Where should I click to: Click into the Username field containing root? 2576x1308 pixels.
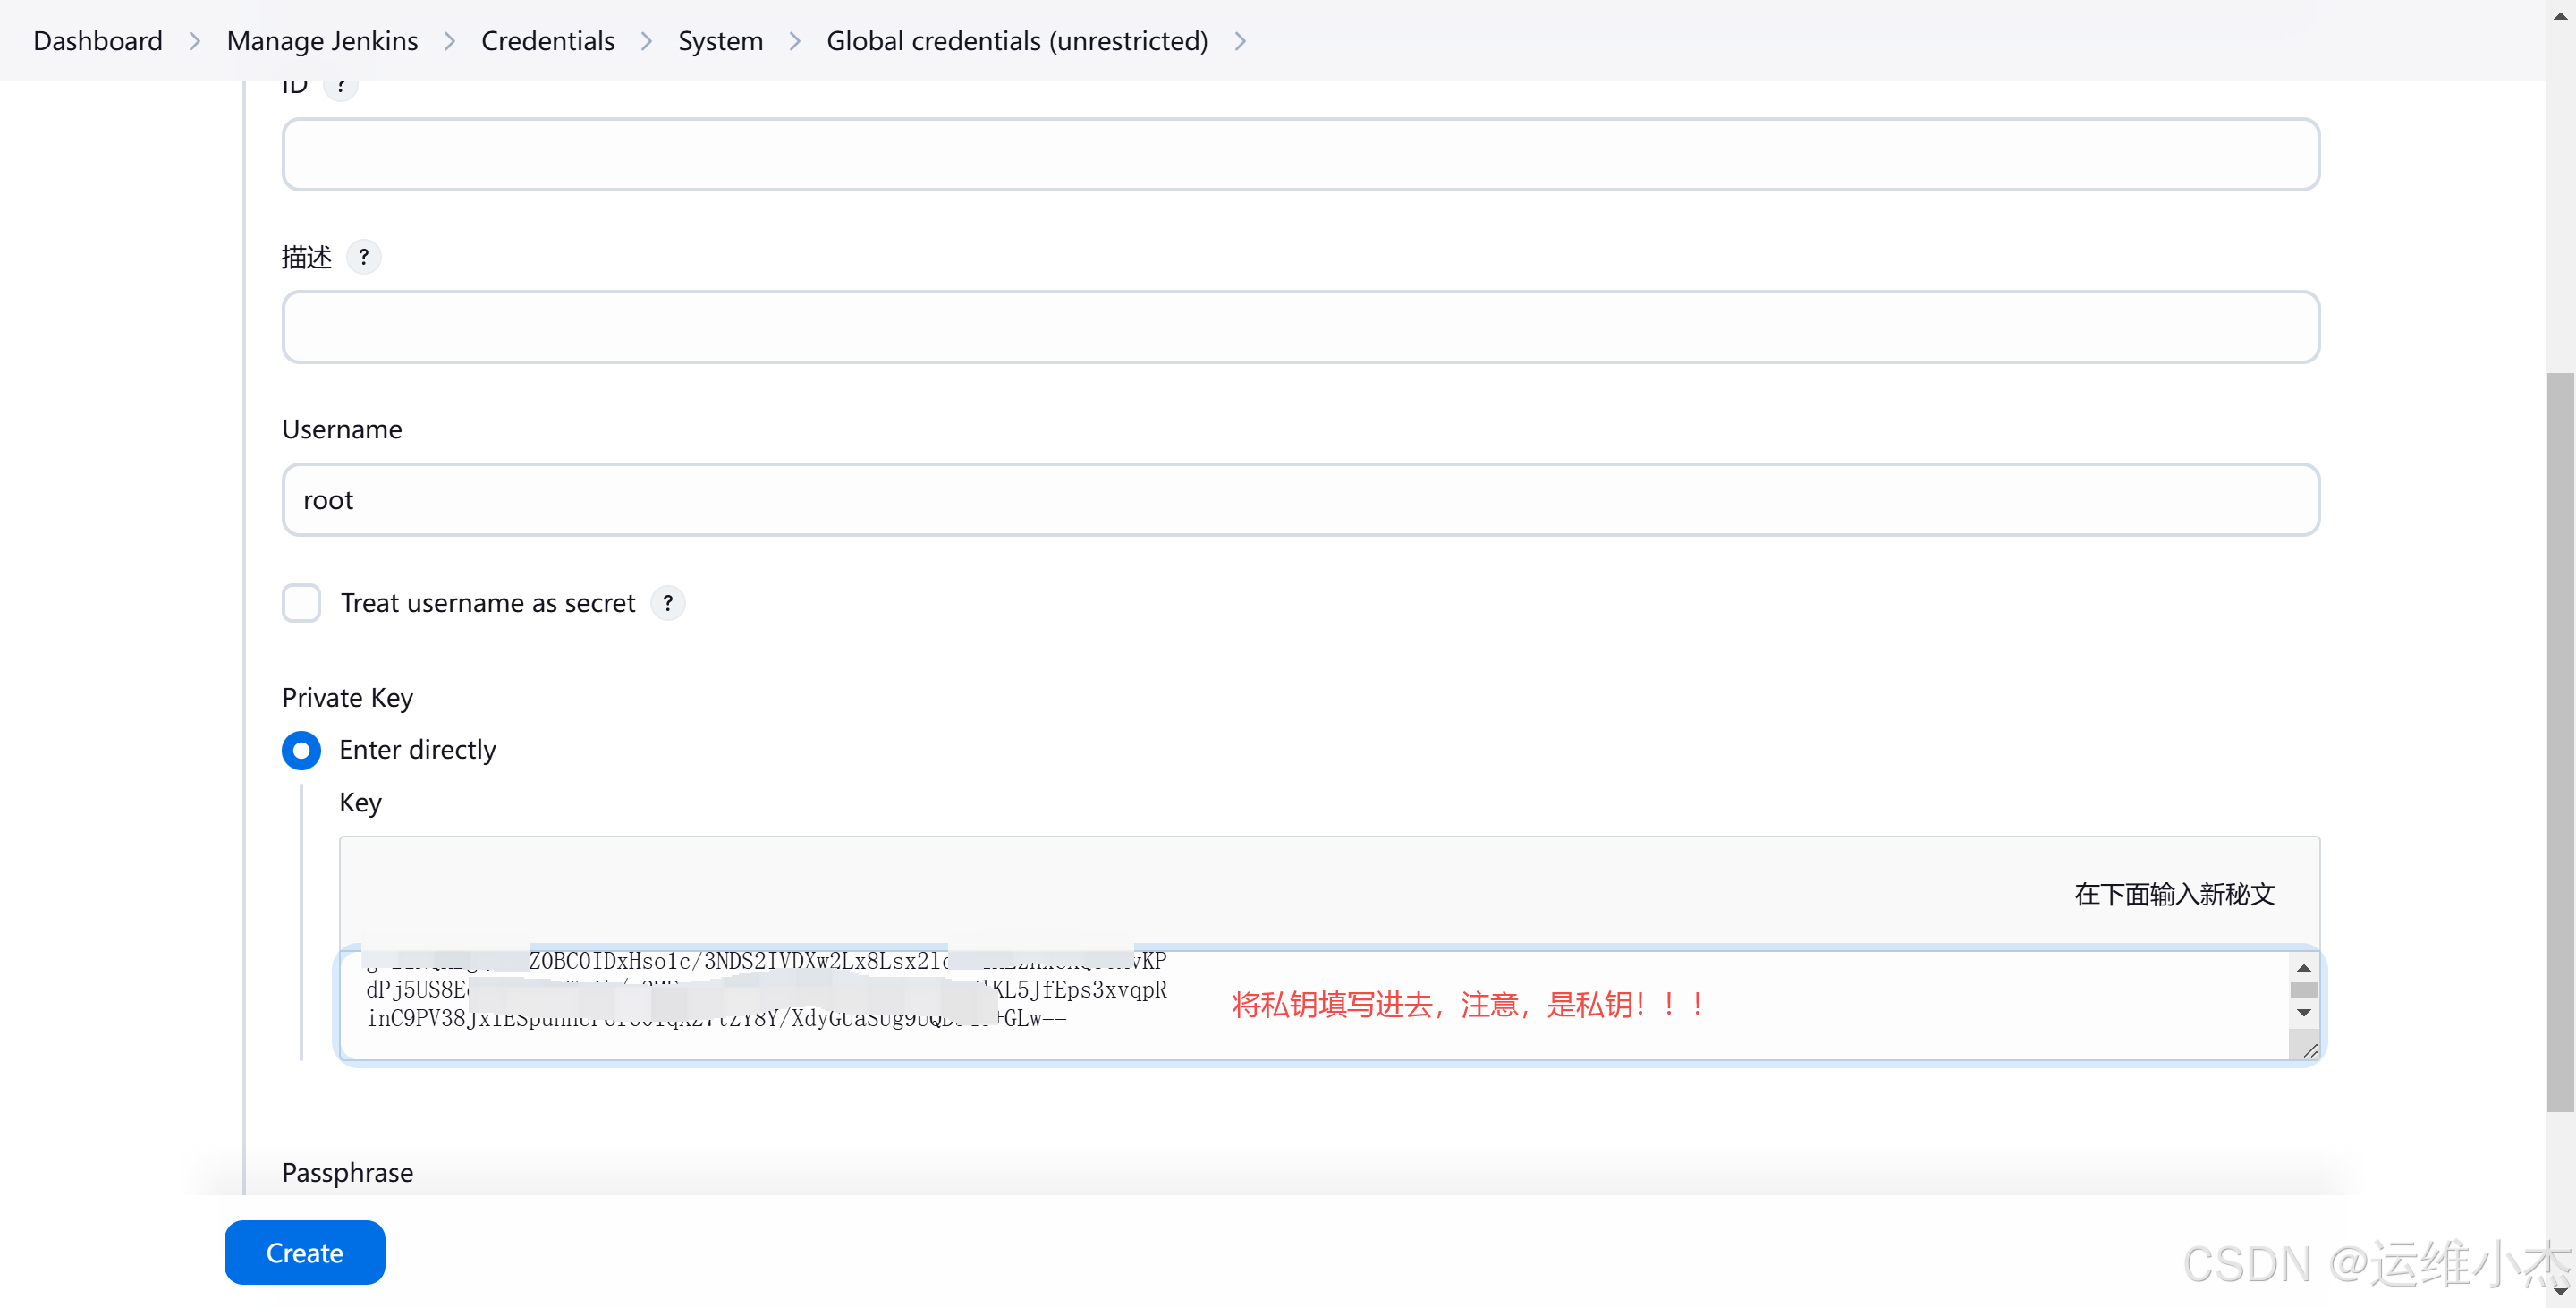1300,500
